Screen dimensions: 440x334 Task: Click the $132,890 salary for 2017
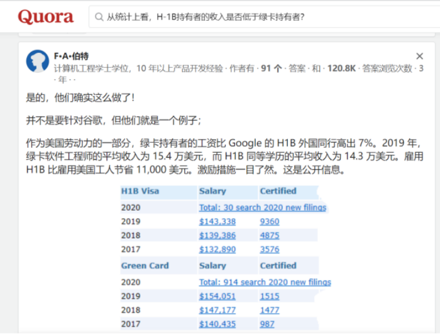click(217, 249)
